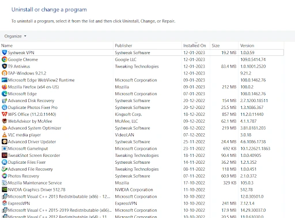
Task: Select the ExpressVPN program name
Action: tap(19, 204)
